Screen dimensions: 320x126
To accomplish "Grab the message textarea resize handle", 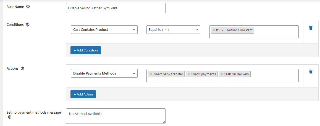I will click(164, 122).
